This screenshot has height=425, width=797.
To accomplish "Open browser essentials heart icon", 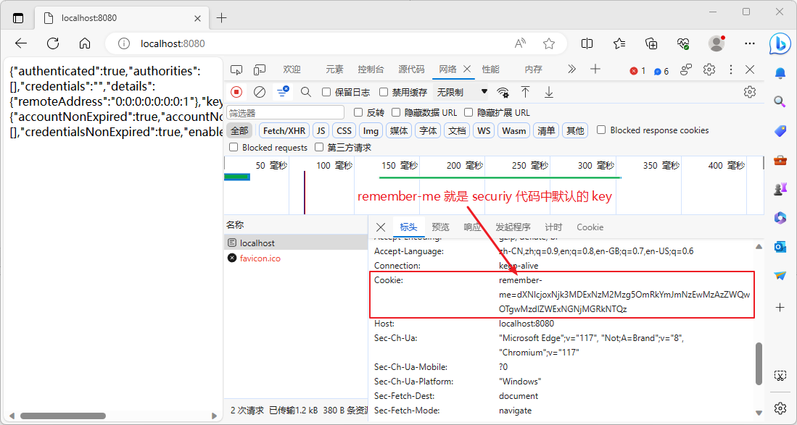I will pos(684,43).
